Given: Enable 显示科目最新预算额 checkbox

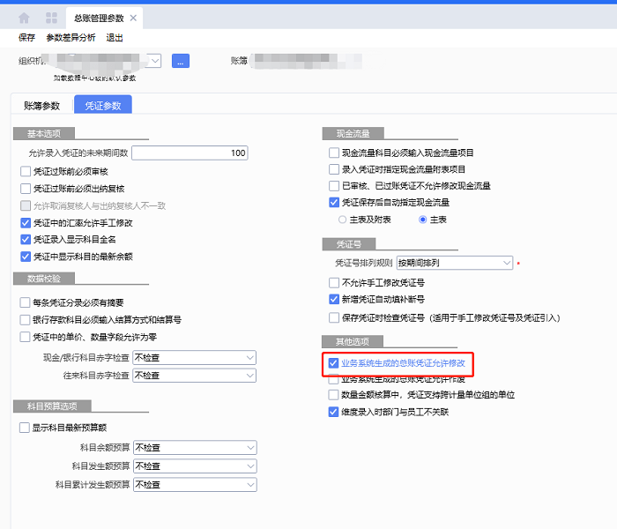Looking at the screenshot, I should pyautogui.click(x=26, y=428).
